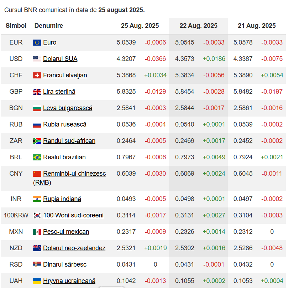Click the RUB symbol cell
This screenshot has height=288, width=294.
(x=16, y=124)
